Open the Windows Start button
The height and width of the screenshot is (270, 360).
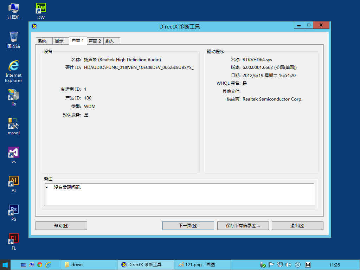5,265
